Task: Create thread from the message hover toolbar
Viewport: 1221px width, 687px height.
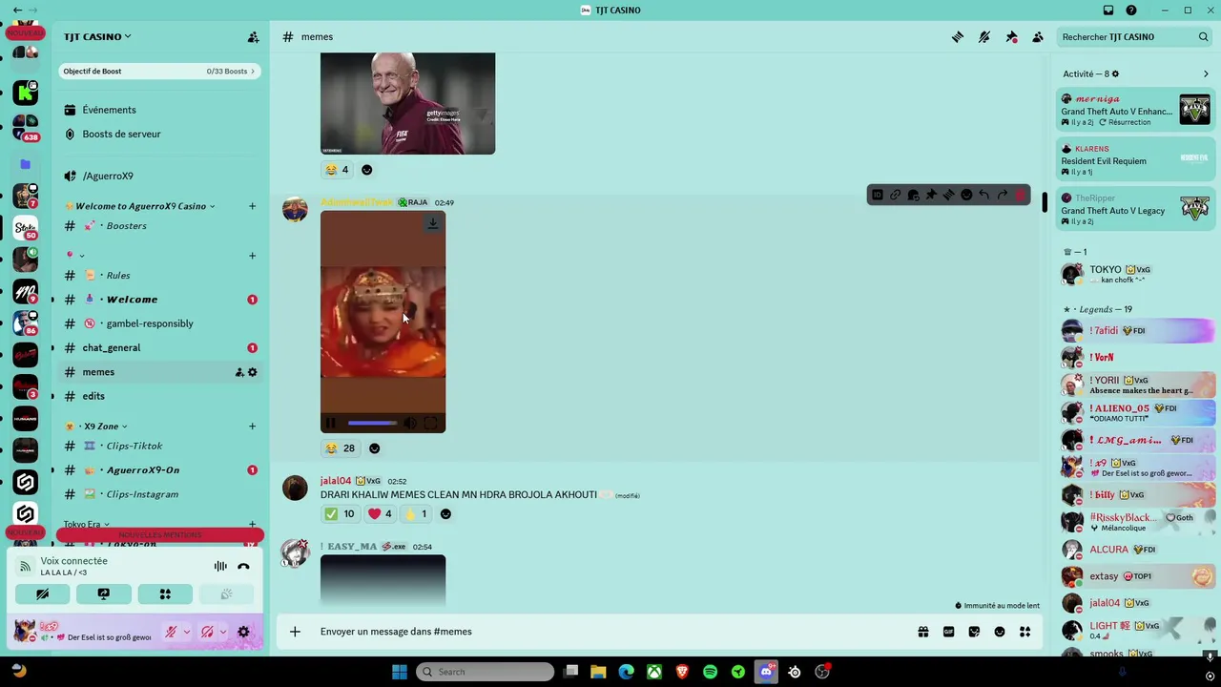Action: (949, 196)
